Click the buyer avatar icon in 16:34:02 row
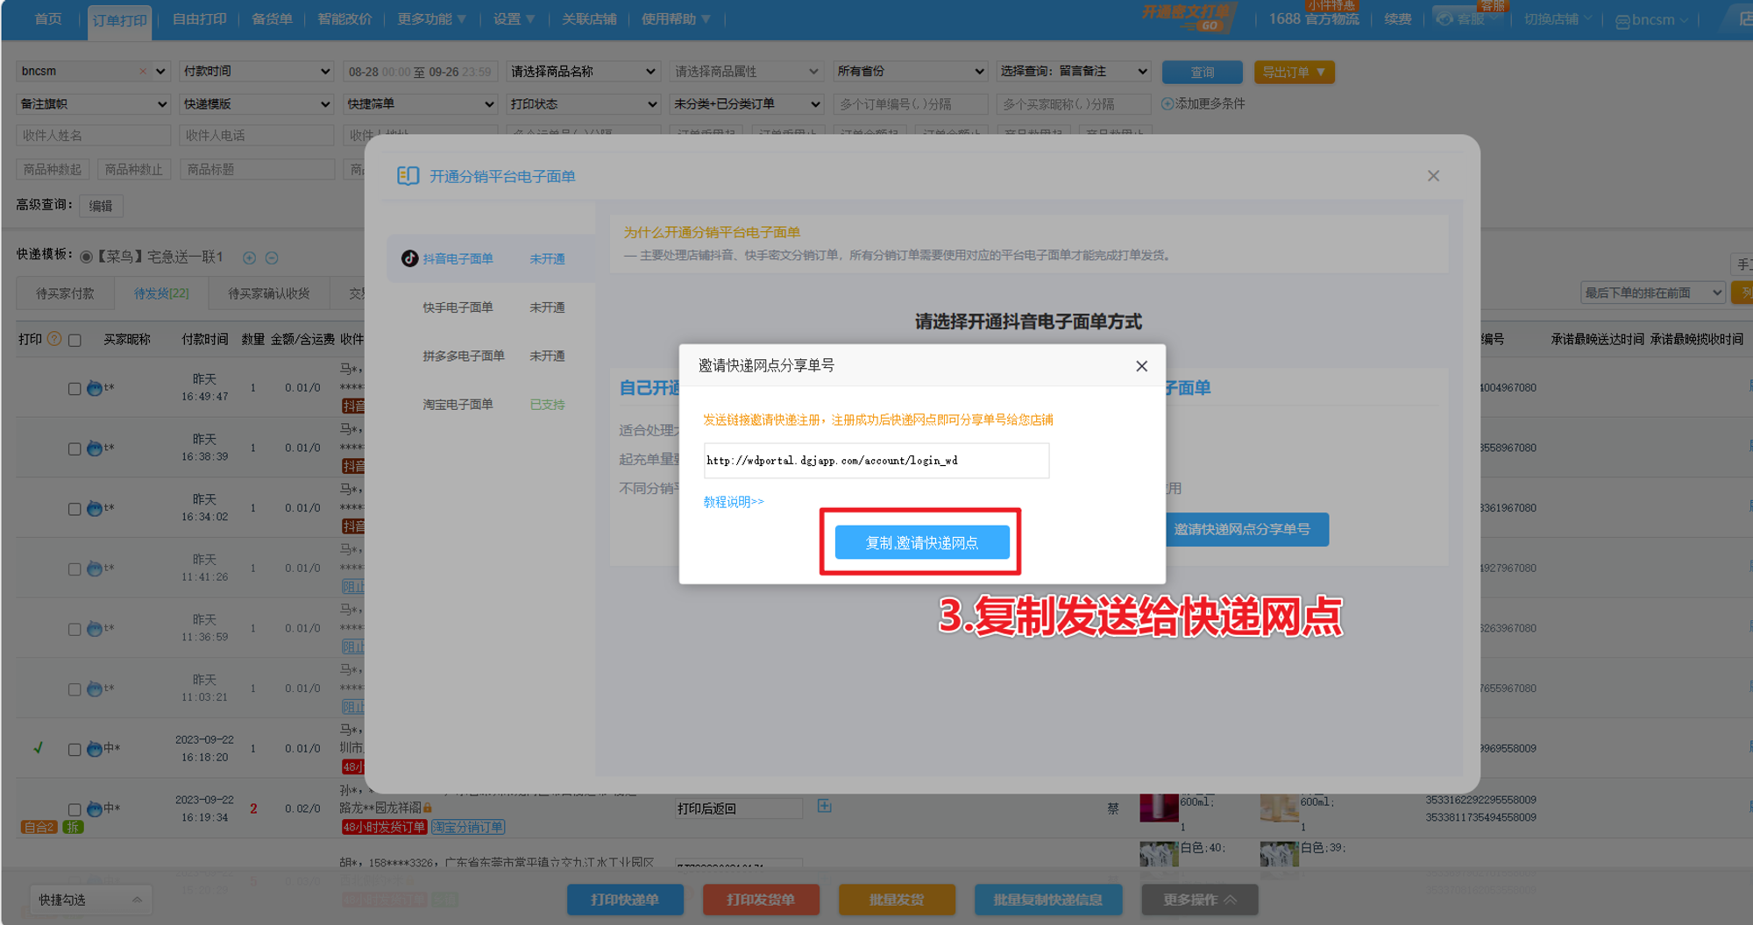1753x925 pixels. 95,508
